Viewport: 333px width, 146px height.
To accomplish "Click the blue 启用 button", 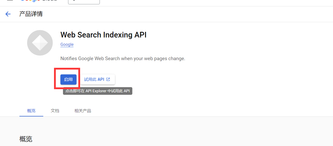I will 68,79.
